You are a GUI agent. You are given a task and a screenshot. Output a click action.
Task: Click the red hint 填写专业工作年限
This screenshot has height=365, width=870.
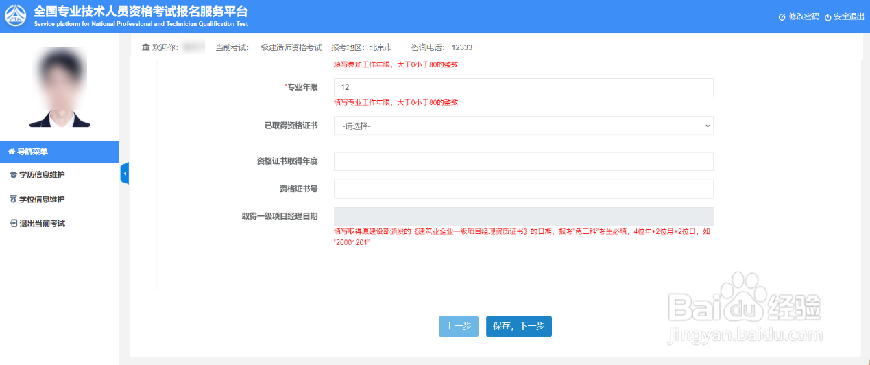click(x=396, y=102)
